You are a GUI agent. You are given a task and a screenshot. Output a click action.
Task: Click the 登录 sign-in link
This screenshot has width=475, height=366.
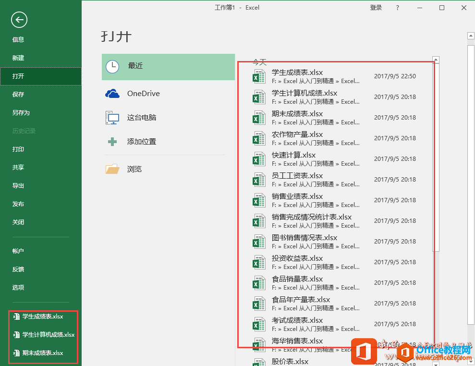click(376, 8)
